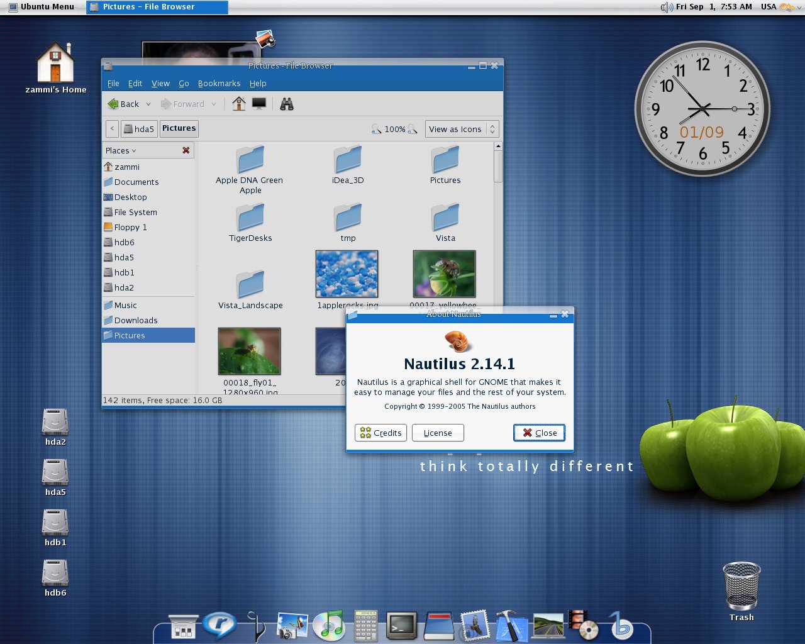Open the Apple DNA Green Apple folder
This screenshot has height=644, width=805.
(x=250, y=160)
